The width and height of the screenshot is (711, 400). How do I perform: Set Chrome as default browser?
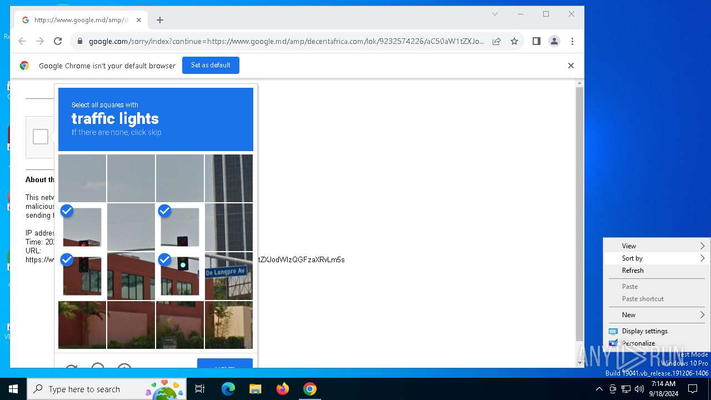point(211,65)
